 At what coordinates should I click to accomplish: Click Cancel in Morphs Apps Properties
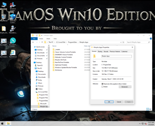(119, 102)
